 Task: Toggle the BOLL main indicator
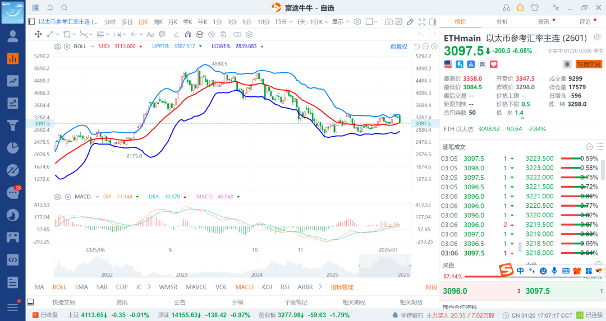point(59,287)
